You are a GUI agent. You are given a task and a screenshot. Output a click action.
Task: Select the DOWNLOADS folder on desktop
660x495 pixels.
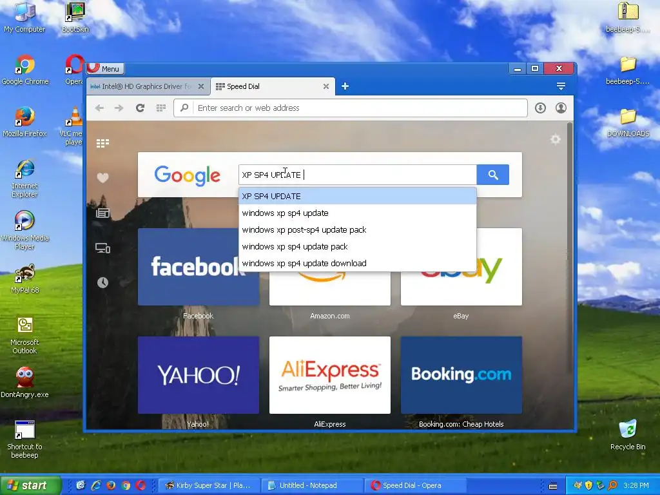tap(628, 122)
